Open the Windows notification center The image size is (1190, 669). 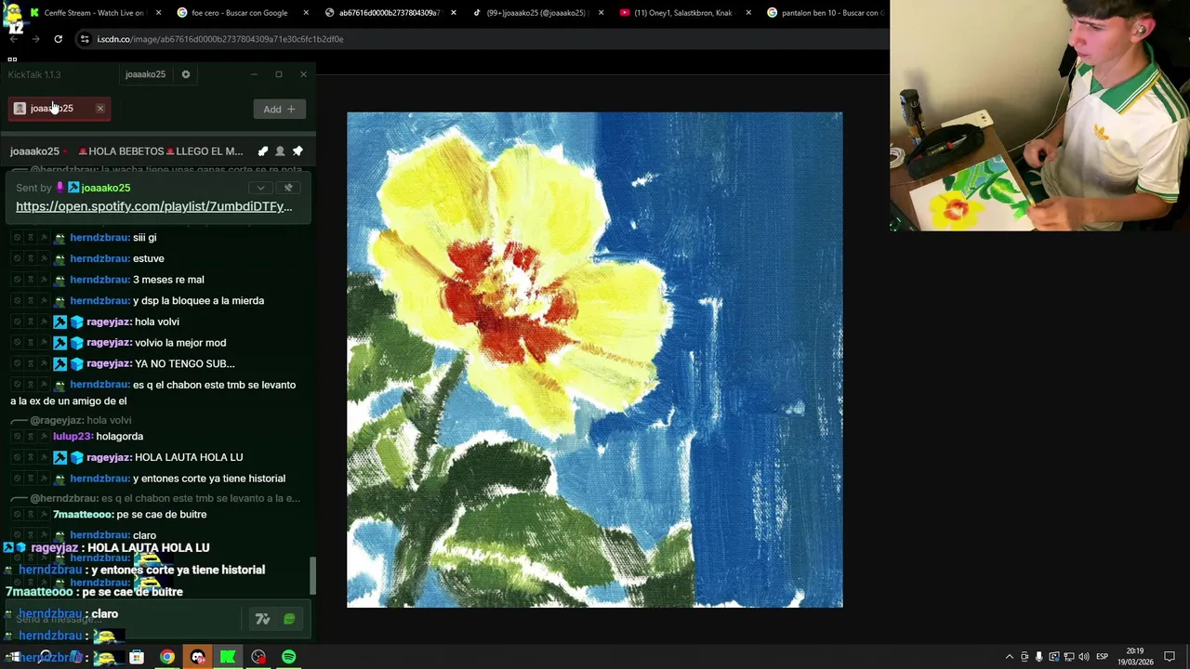(1170, 657)
